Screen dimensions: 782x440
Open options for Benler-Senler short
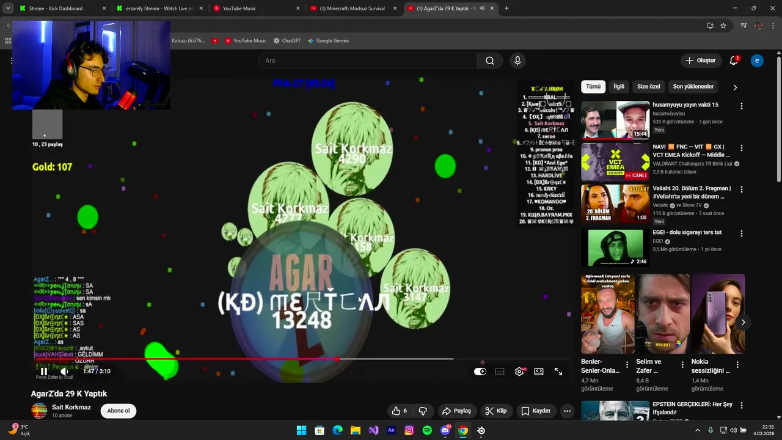click(627, 365)
